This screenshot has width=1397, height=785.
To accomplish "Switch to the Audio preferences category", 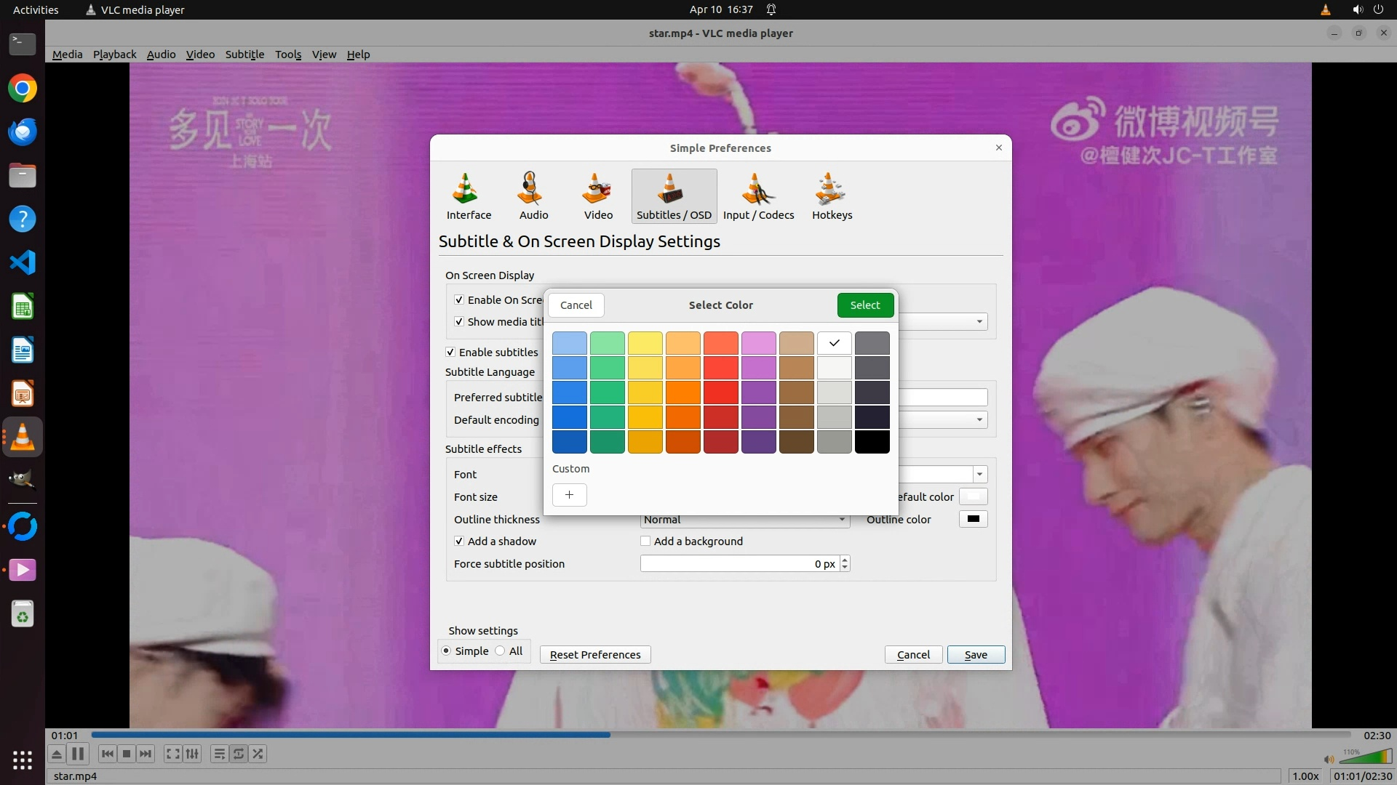I will (x=533, y=196).
